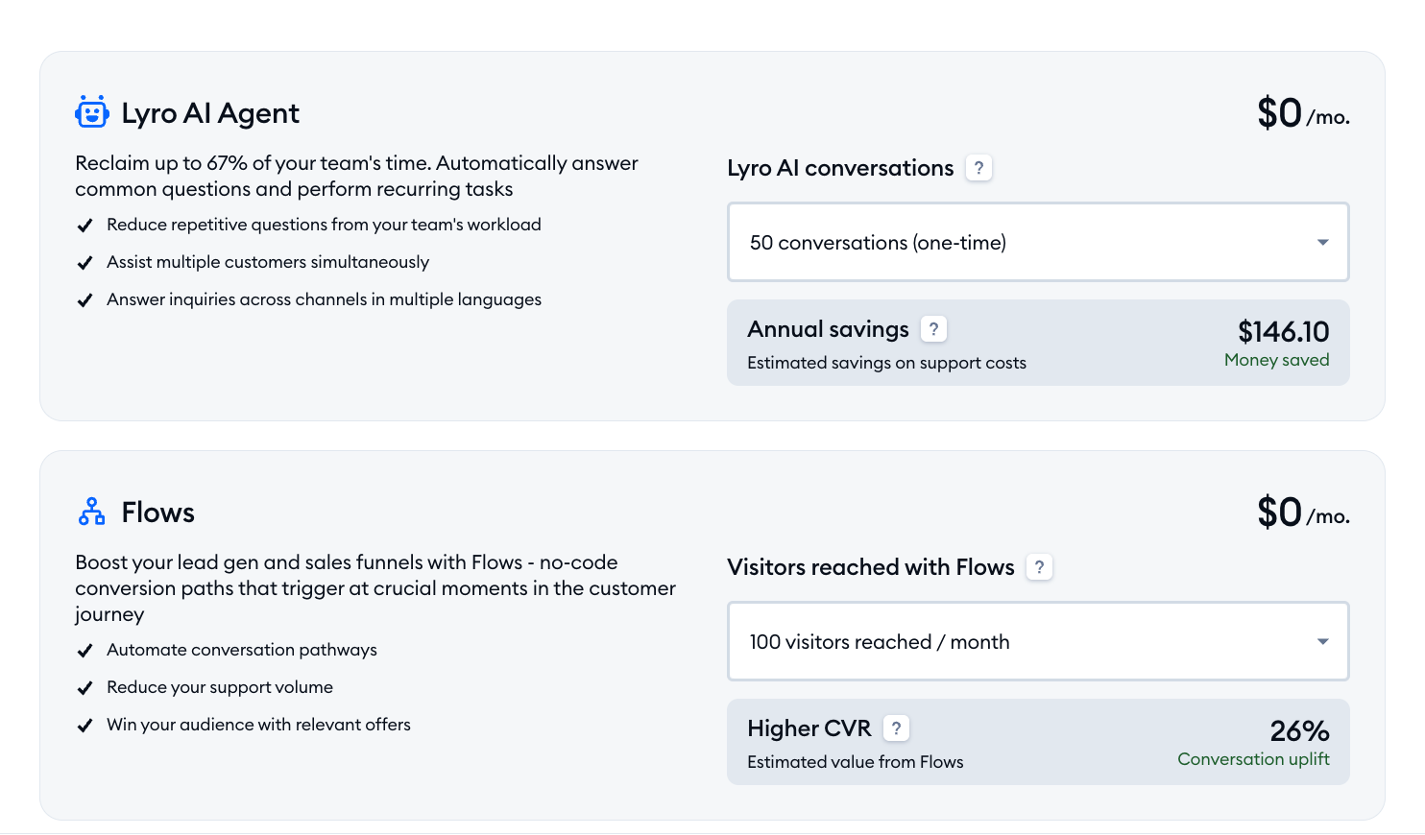Open the 100 visitors reached / month dropdown
Image resolution: width=1425 pixels, height=835 pixels.
coord(1038,641)
